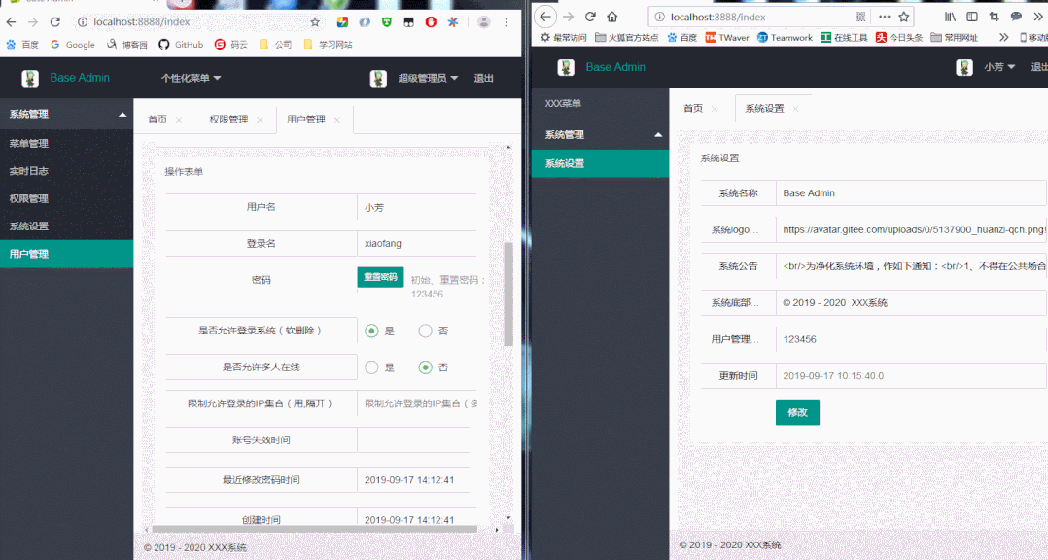Viewport: 1048px width, 560px height.
Task: Collapse the 系统管理 sidebar section
Action: pos(66,113)
